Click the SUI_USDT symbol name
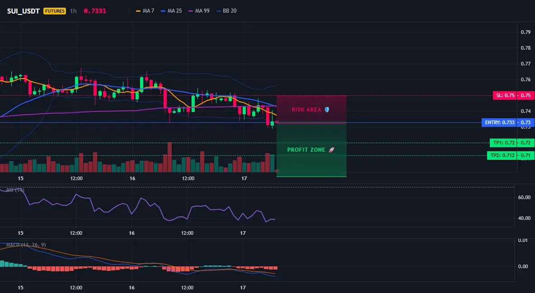The width and height of the screenshot is (535, 293). tap(23, 11)
